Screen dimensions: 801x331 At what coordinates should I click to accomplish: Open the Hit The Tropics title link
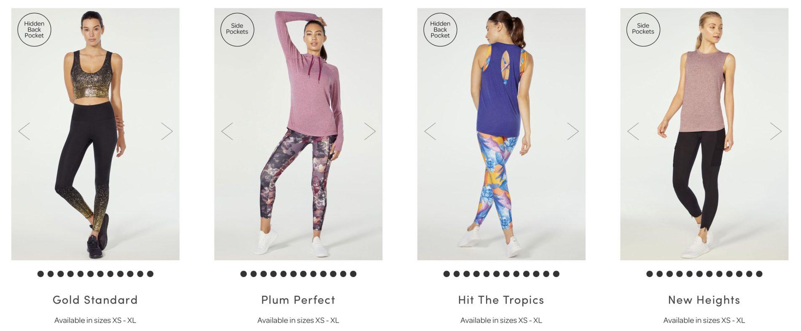point(501,300)
